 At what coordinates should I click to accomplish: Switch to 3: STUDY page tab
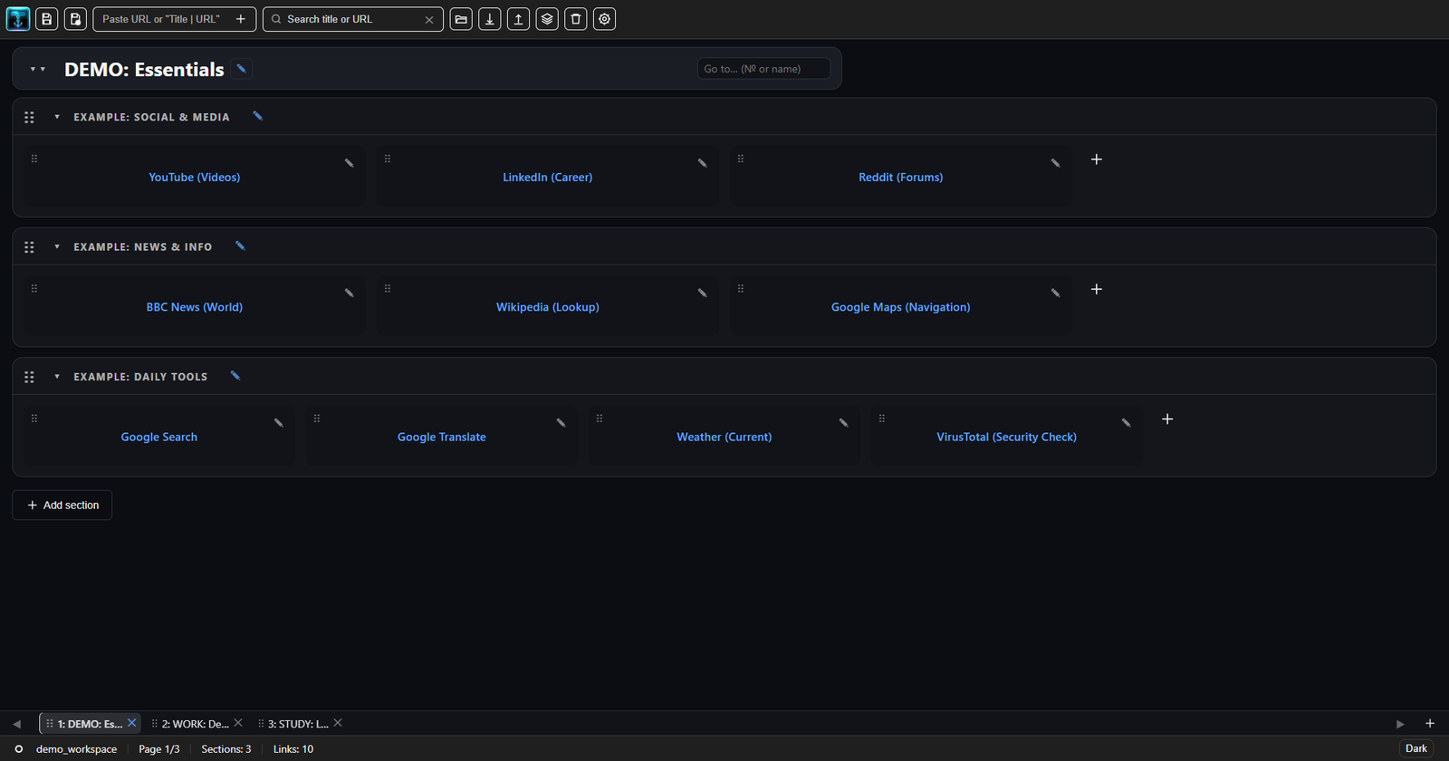[x=298, y=724]
